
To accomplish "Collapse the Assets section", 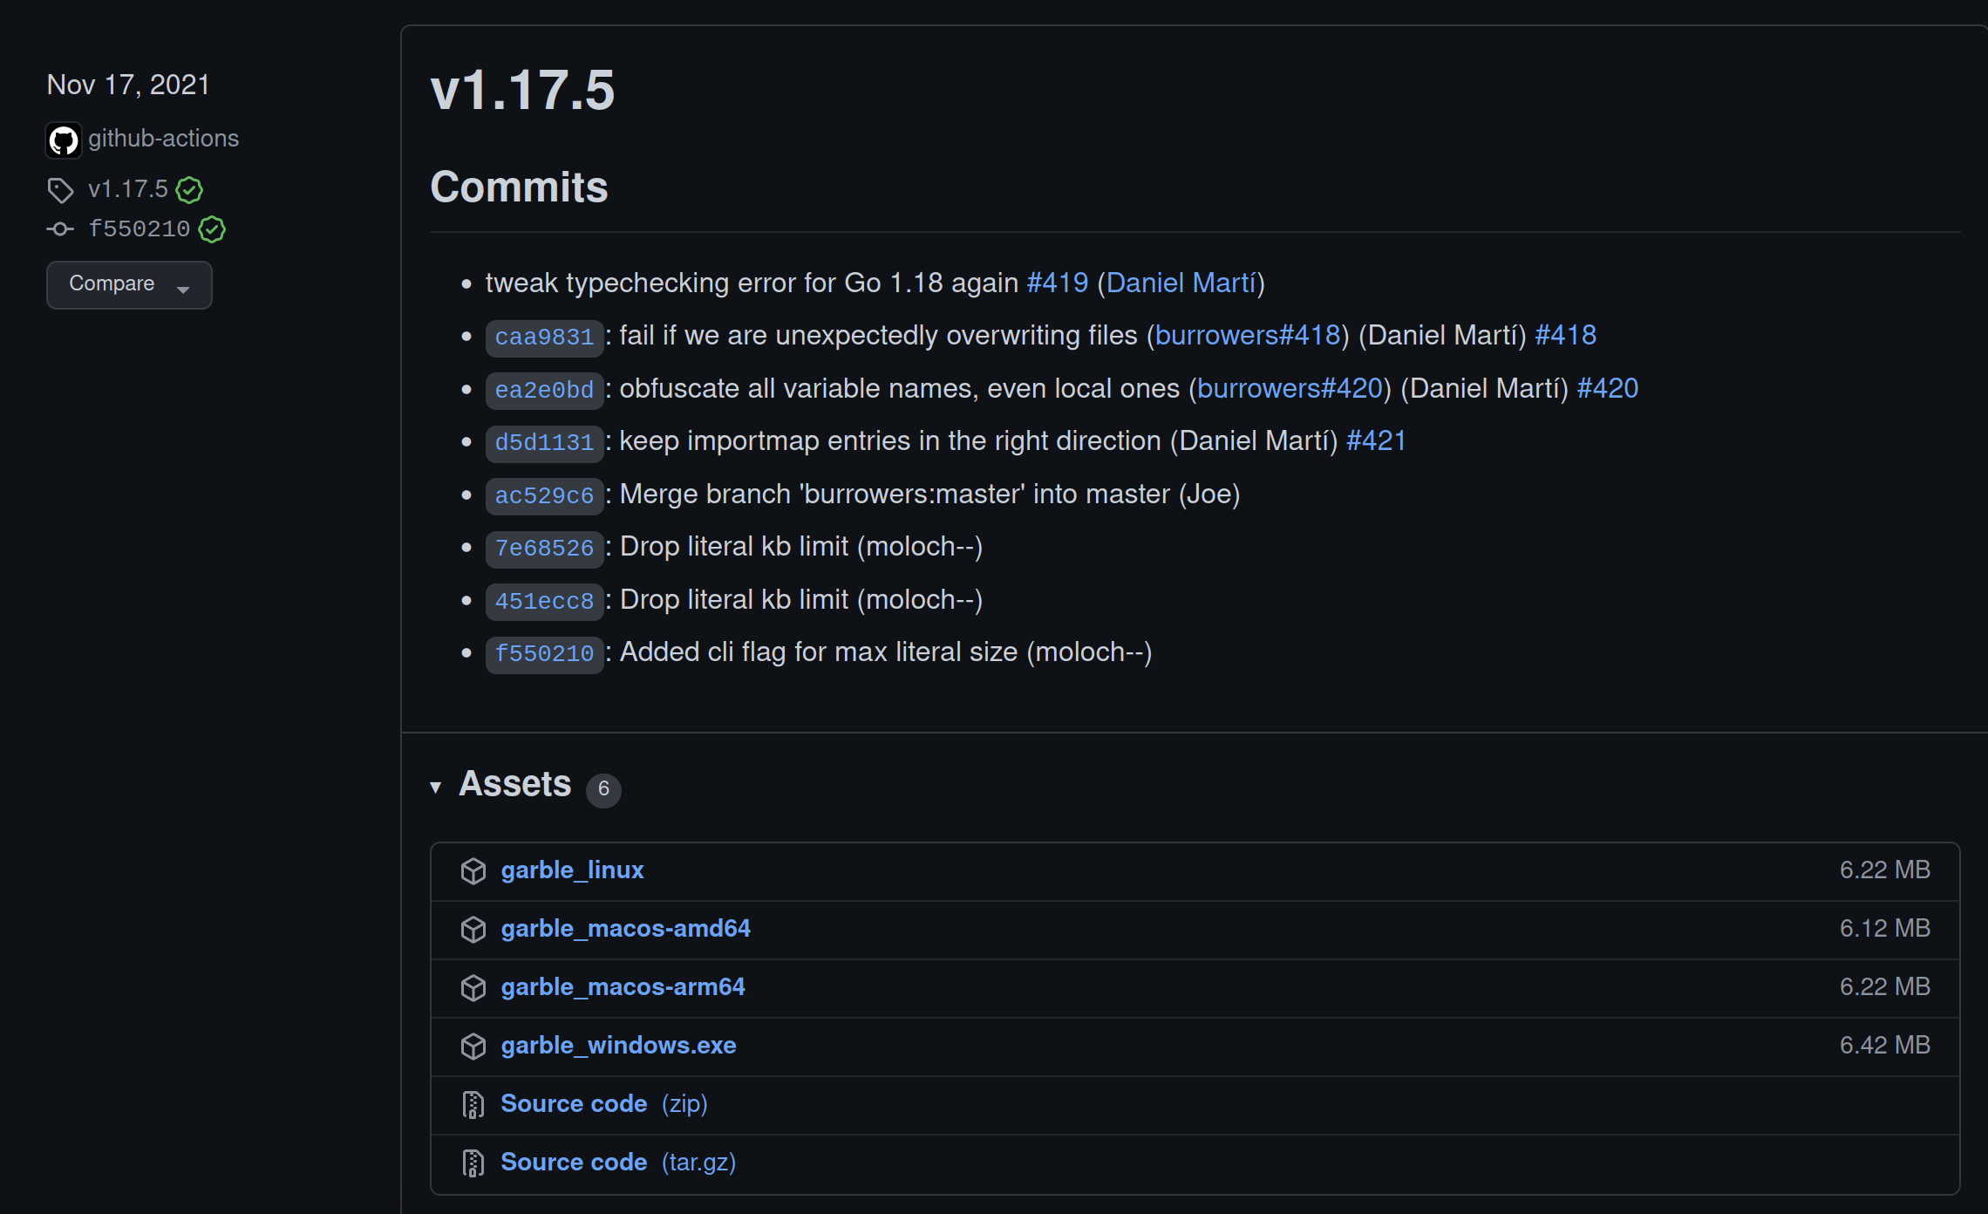I will 437,787.
